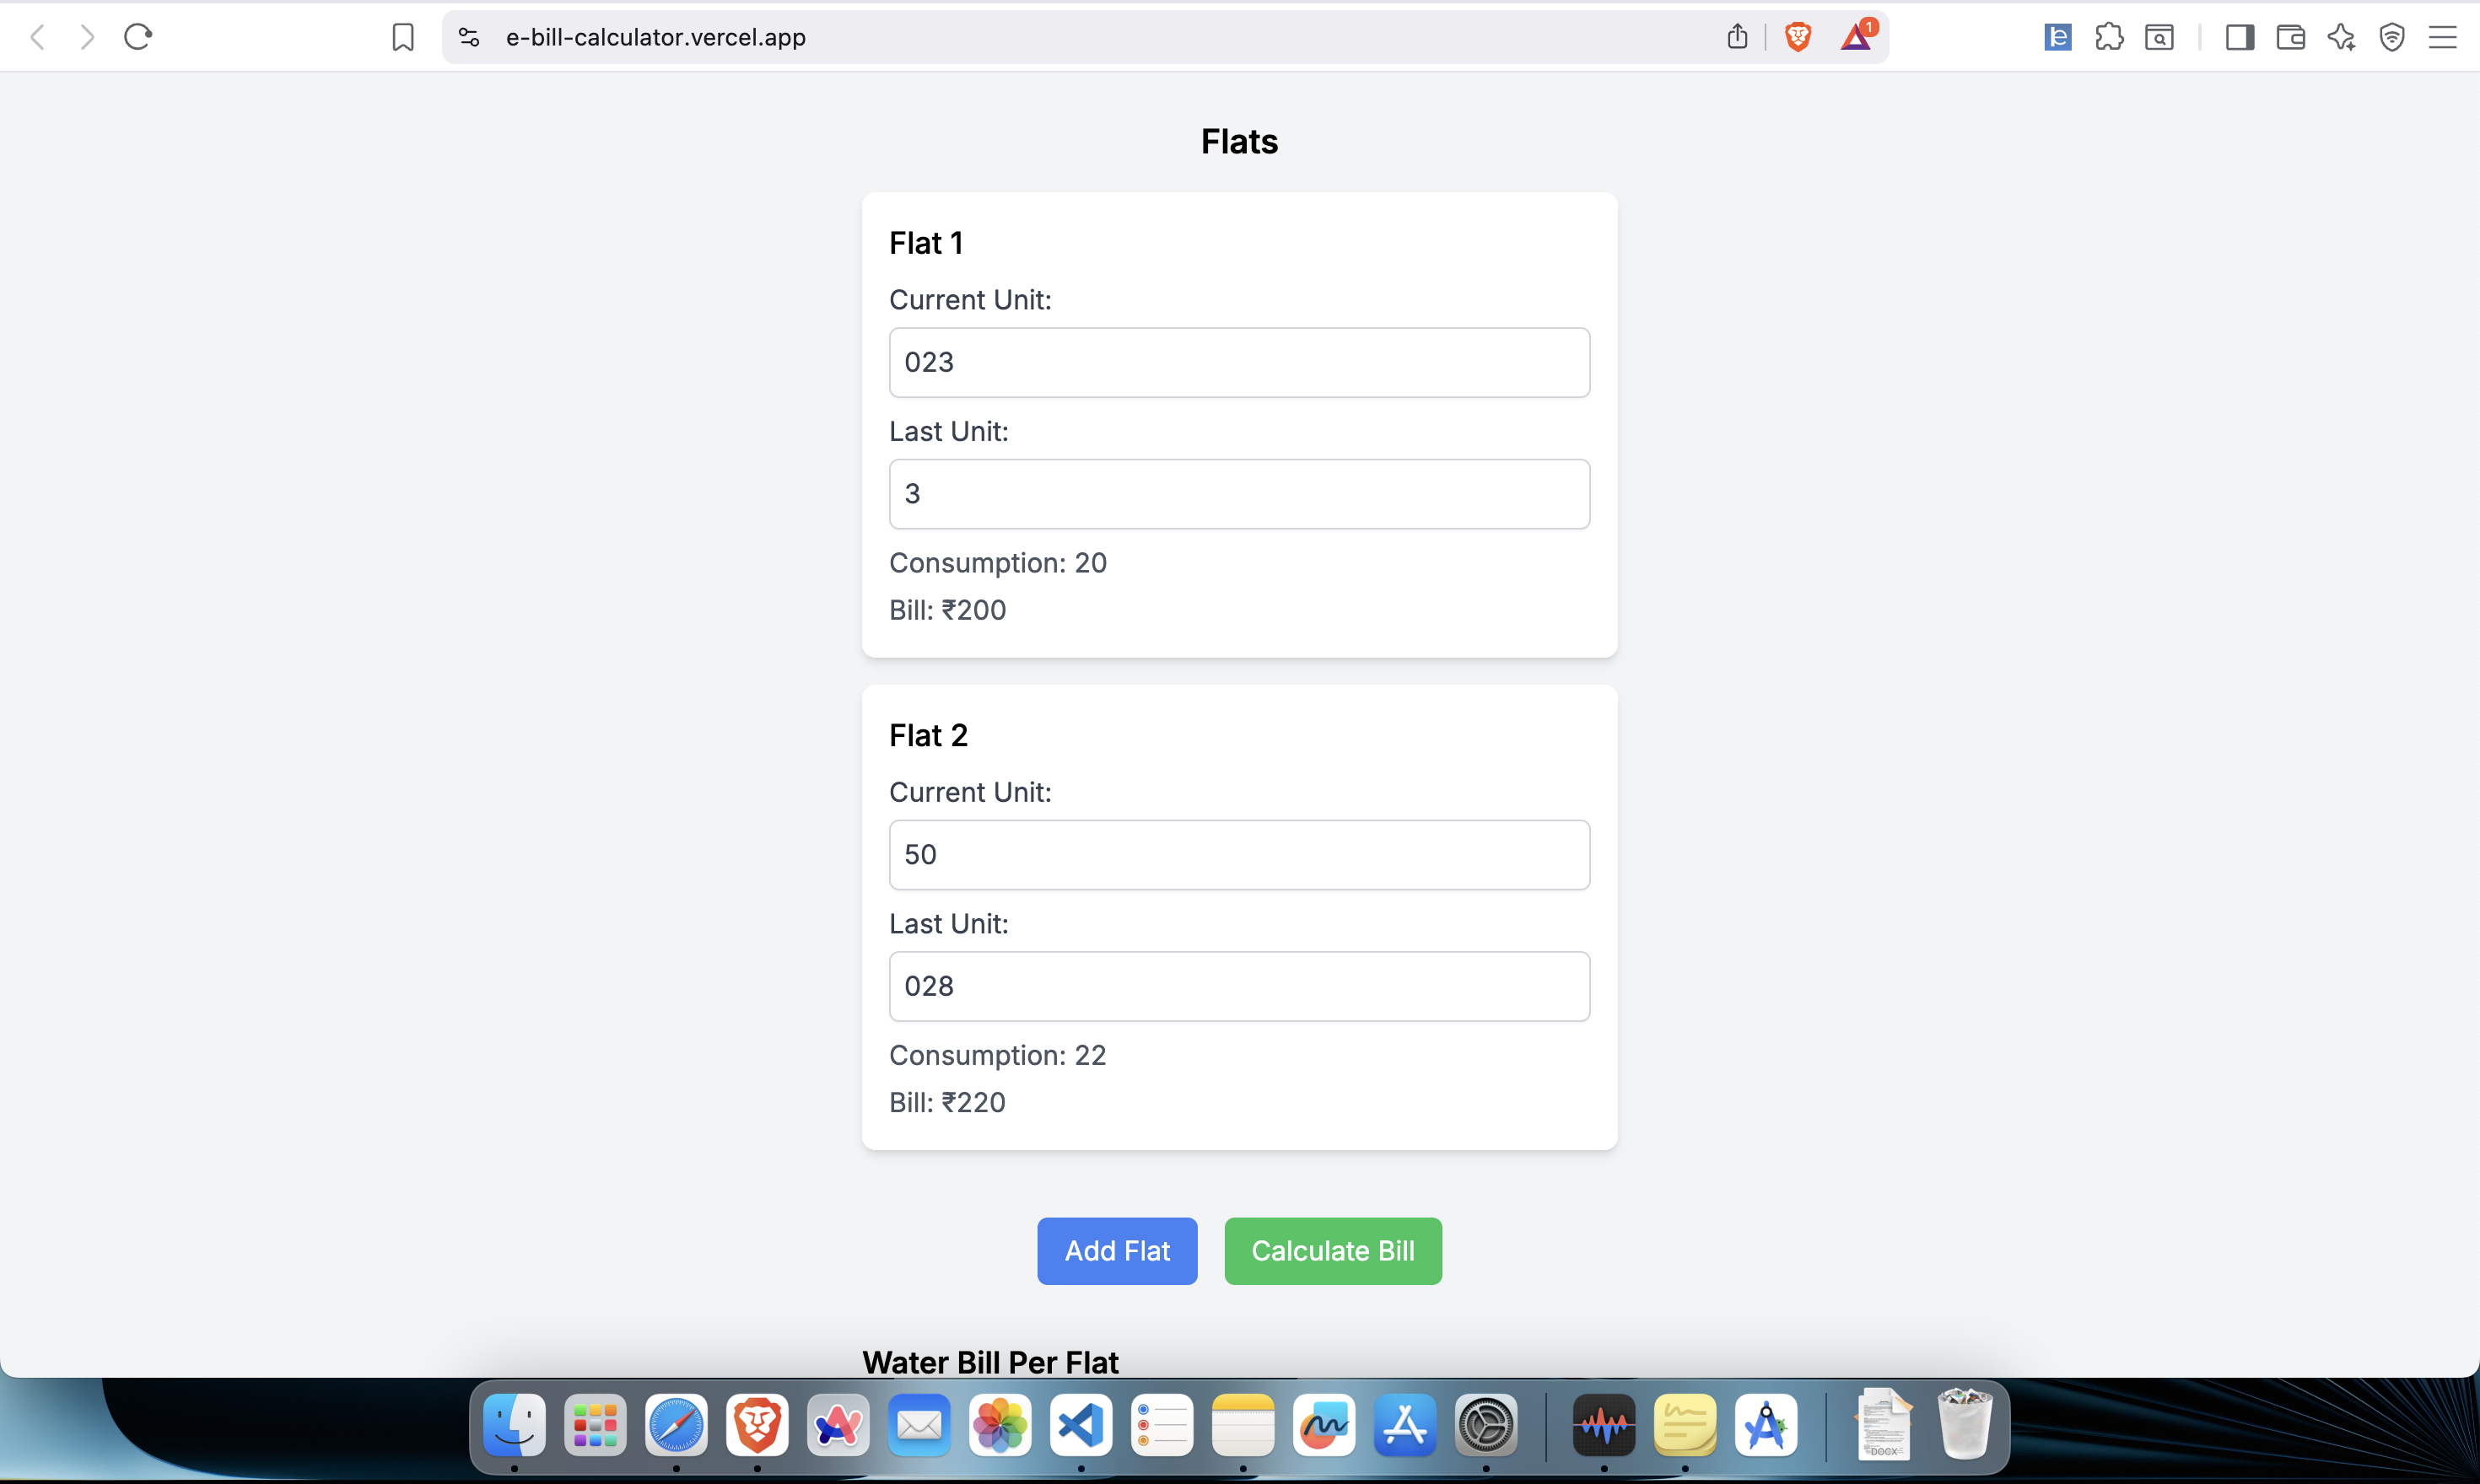
Task: Open the Grammarly extension icon
Action: point(2057,37)
